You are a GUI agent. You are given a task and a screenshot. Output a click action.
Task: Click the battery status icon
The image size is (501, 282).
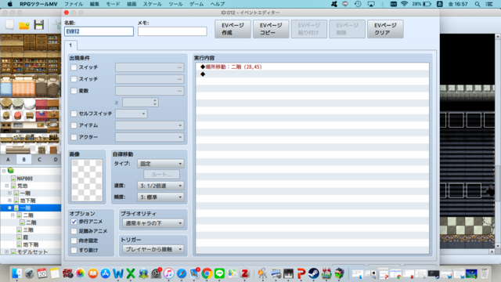pyautogui.click(x=427, y=4)
